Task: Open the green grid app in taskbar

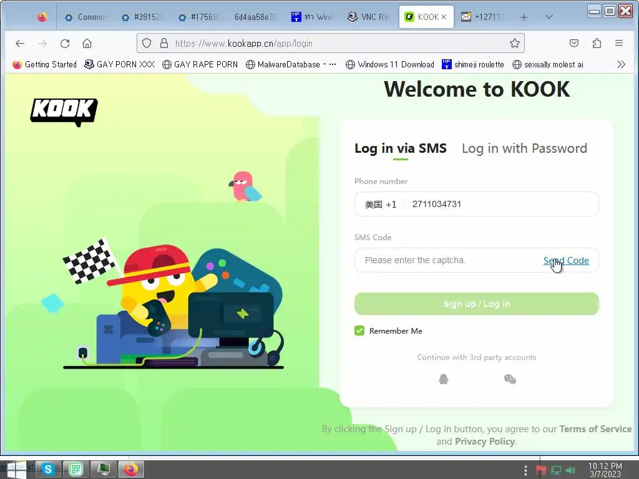Action: click(76, 469)
